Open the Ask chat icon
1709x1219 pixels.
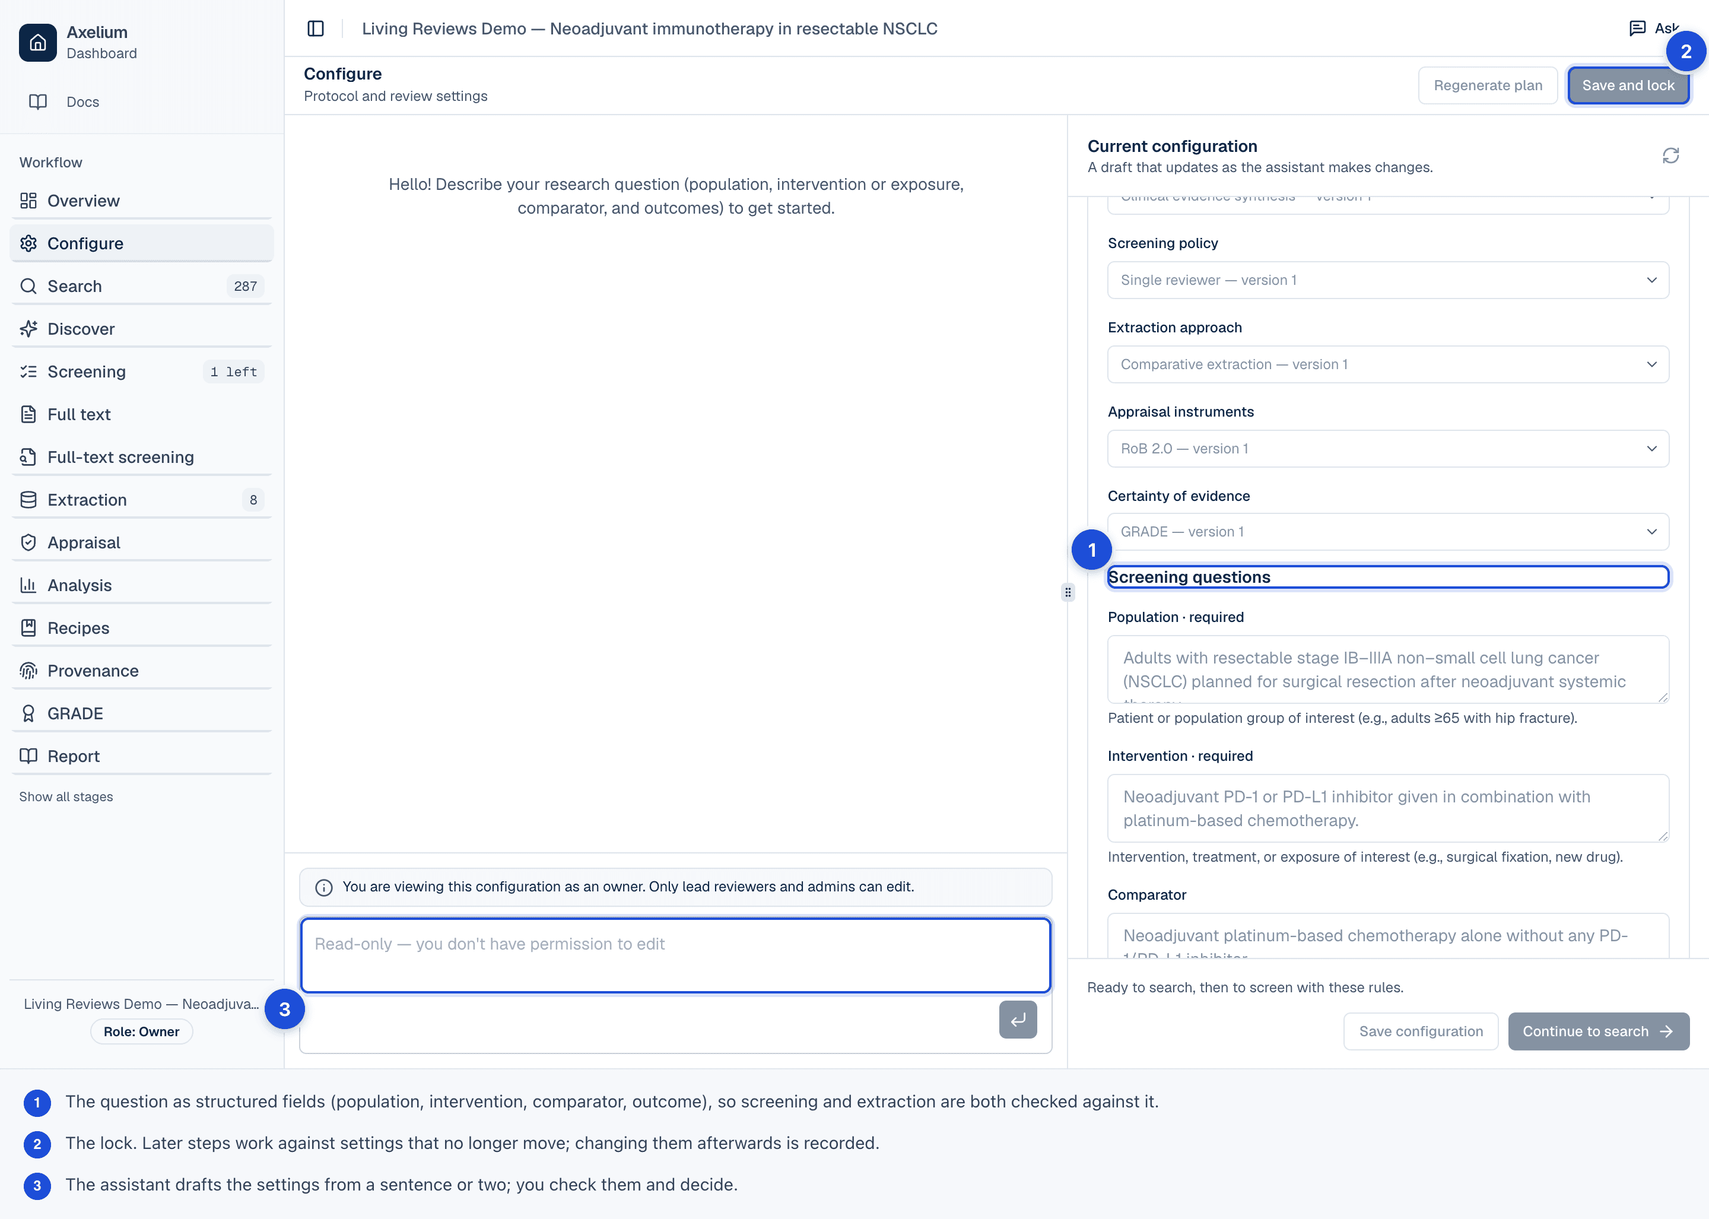[x=1638, y=28]
